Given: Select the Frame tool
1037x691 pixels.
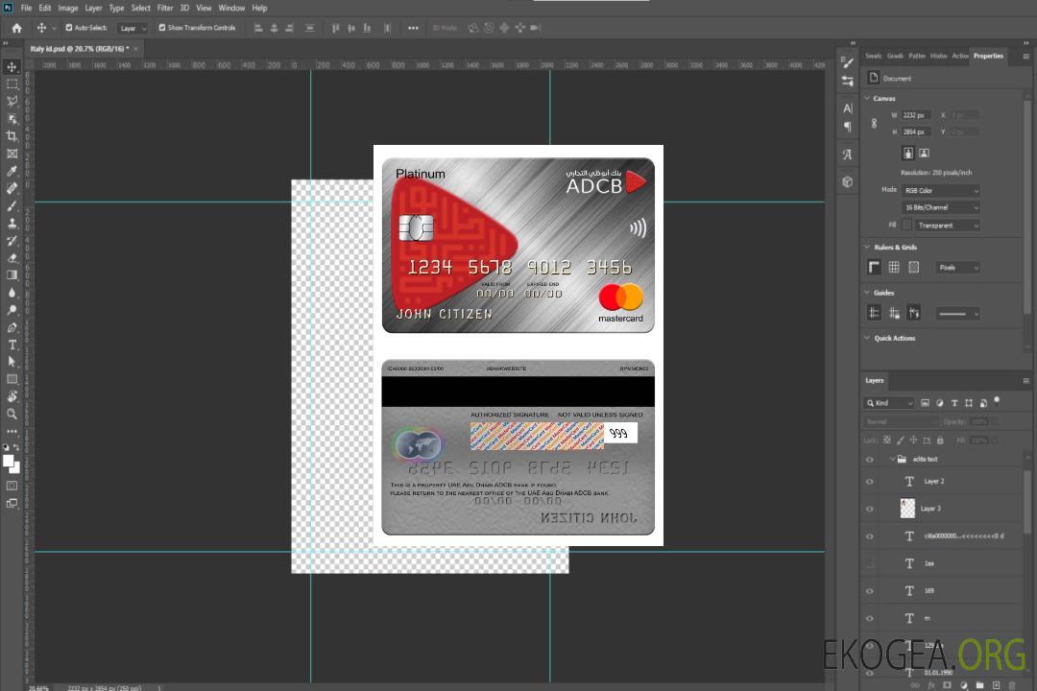Looking at the screenshot, I should (x=12, y=154).
